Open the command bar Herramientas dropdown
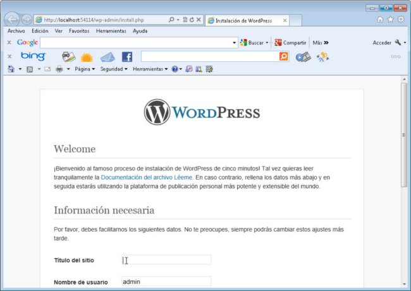411x291 pixels. (x=150, y=69)
